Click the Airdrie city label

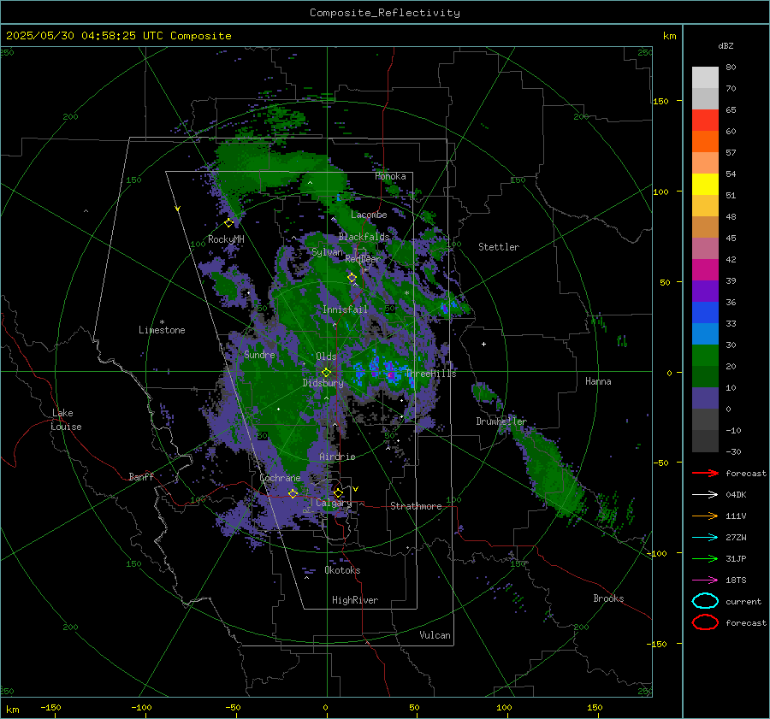337,457
